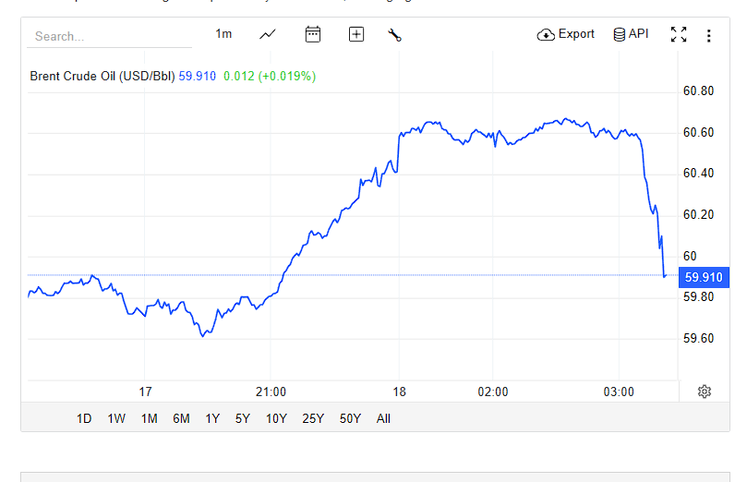Switch to the 10Y range
This screenshot has width=735, height=482.
276,418
